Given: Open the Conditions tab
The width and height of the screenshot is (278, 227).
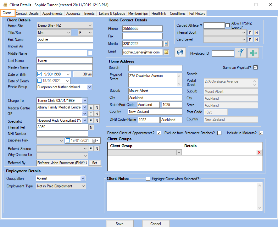Looking at the screenshot, I should (177, 14).
